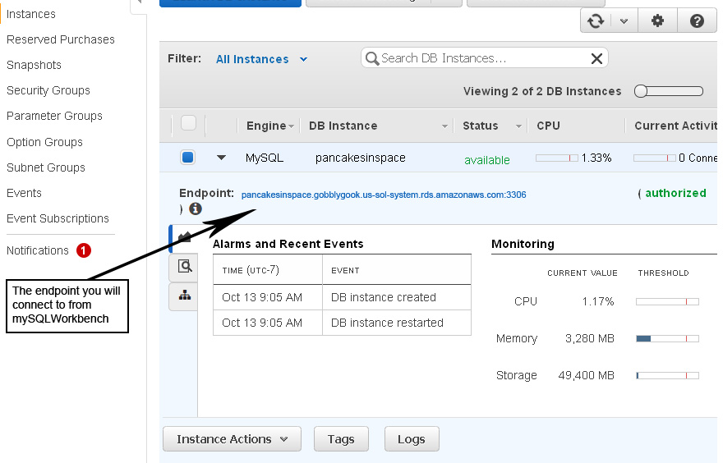Collapse the pancakesinspace row details
The image size is (723, 463).
tap(221, 158)
